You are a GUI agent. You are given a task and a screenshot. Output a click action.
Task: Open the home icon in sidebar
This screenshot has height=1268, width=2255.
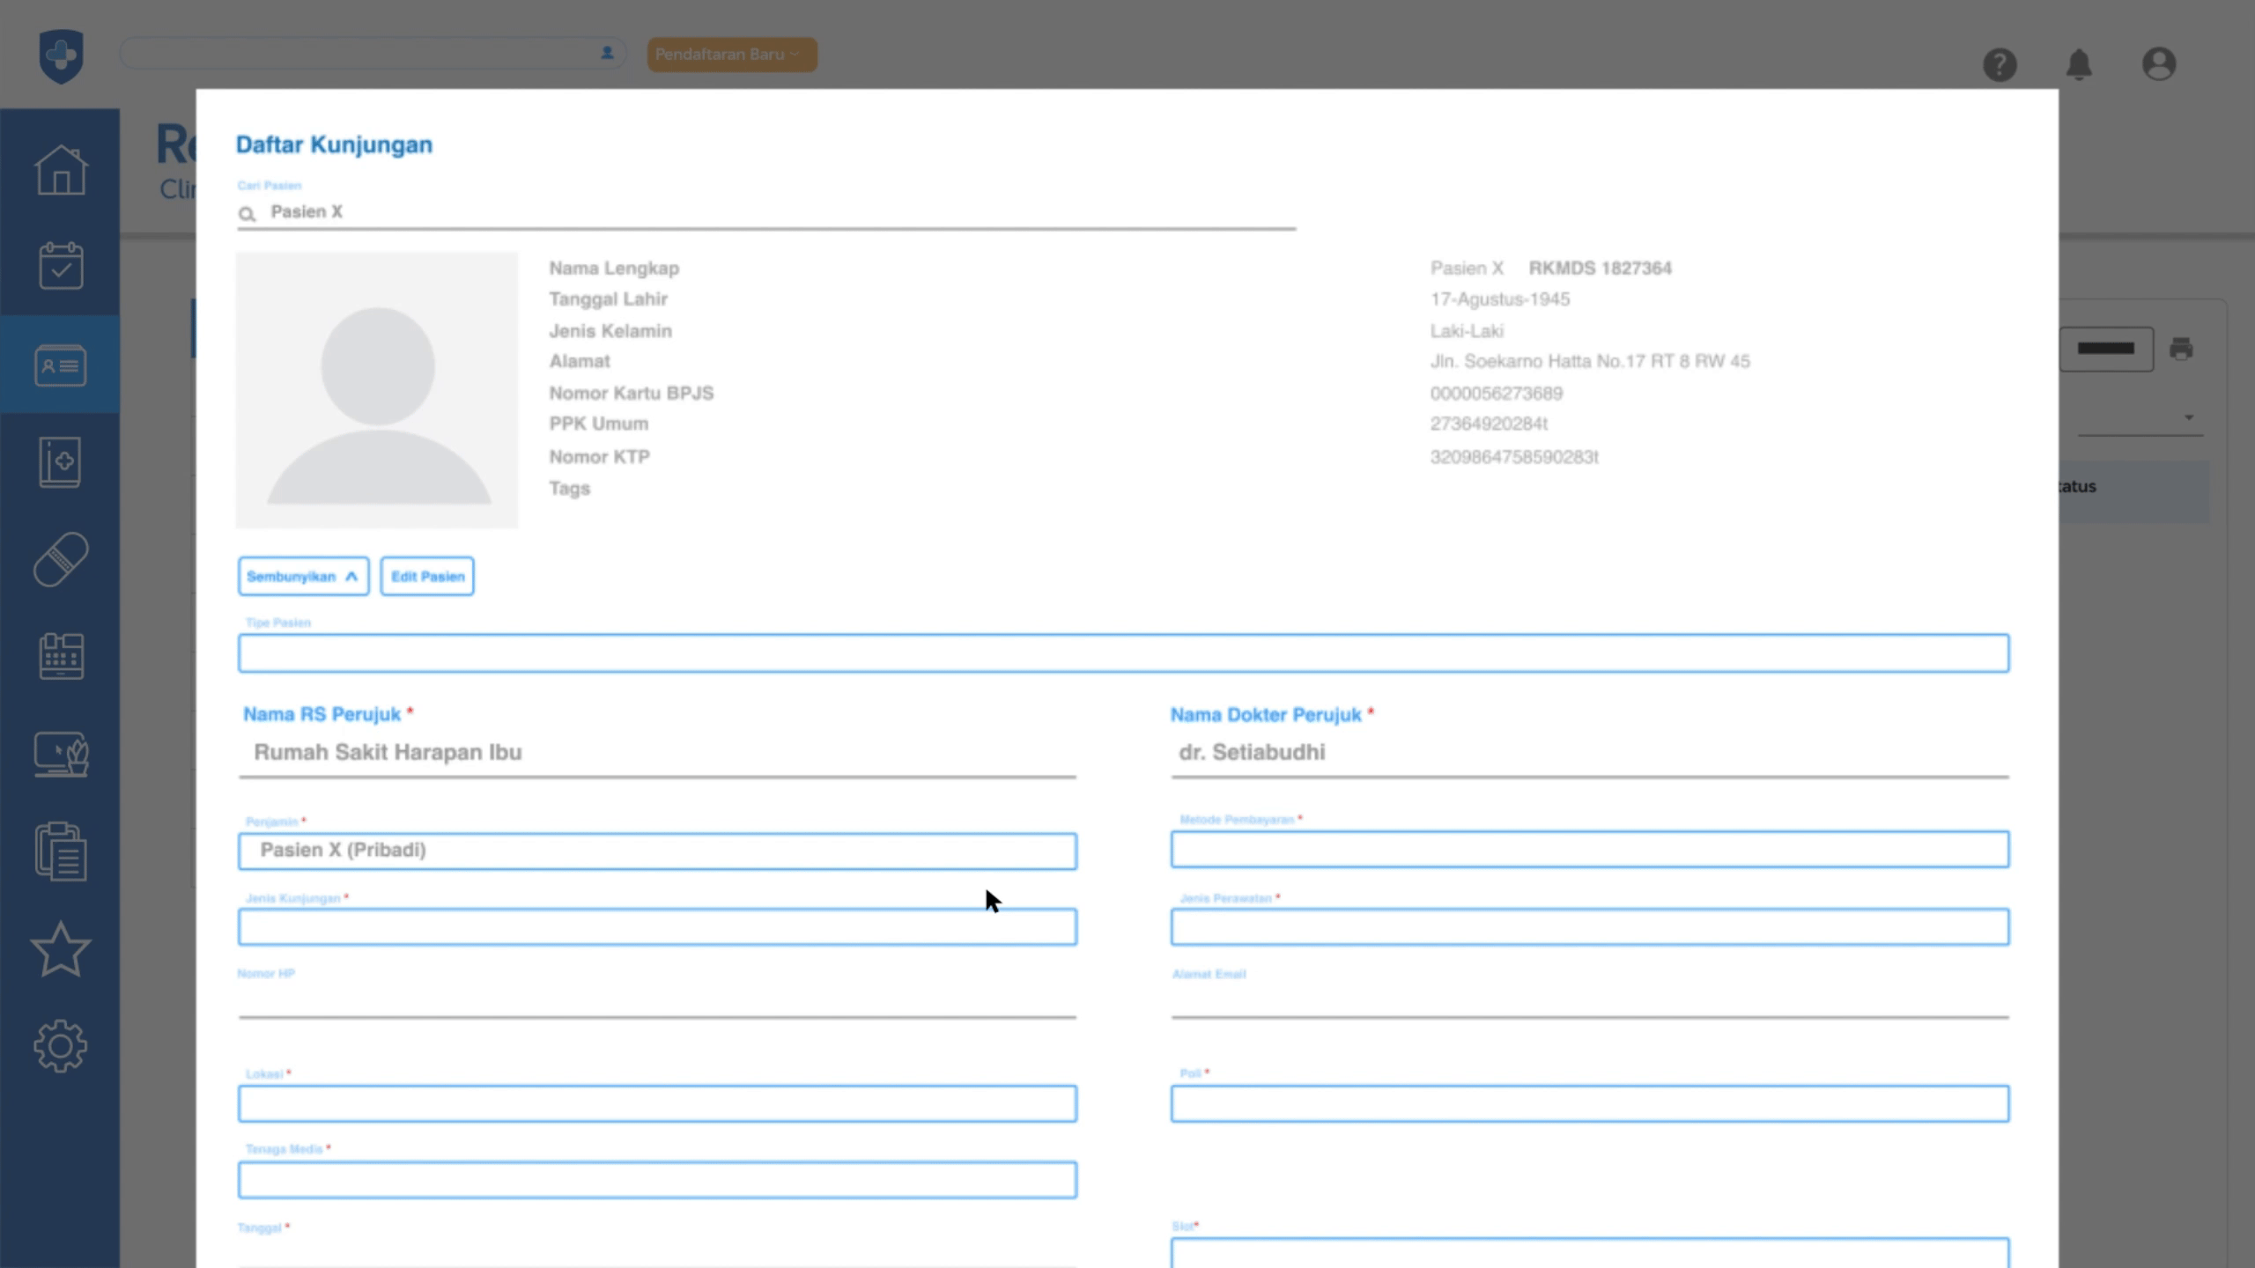tap(61, 169)
